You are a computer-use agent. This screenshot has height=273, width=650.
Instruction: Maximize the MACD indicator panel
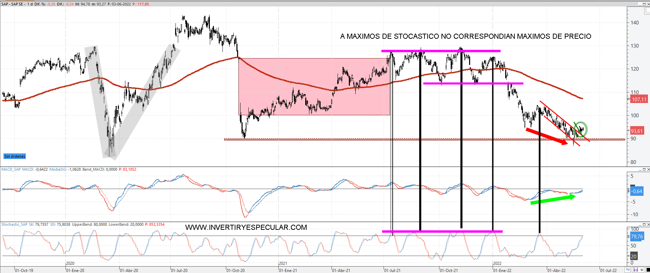click(644, 169)
